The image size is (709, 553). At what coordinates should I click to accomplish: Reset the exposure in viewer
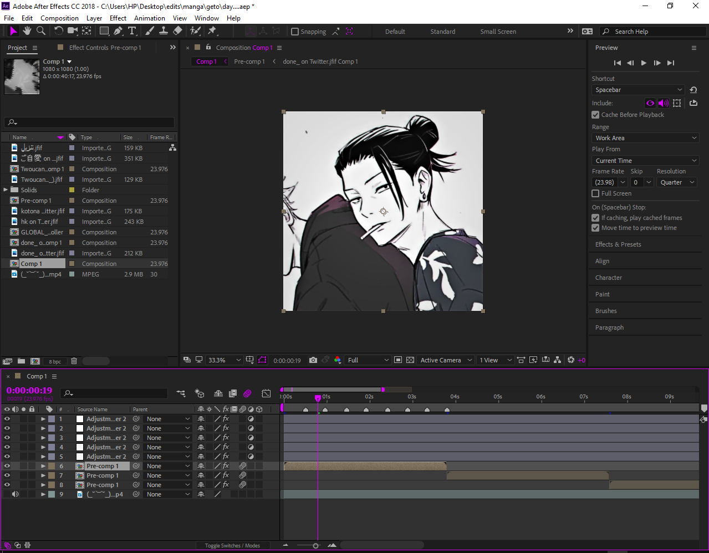pos(571,360)
